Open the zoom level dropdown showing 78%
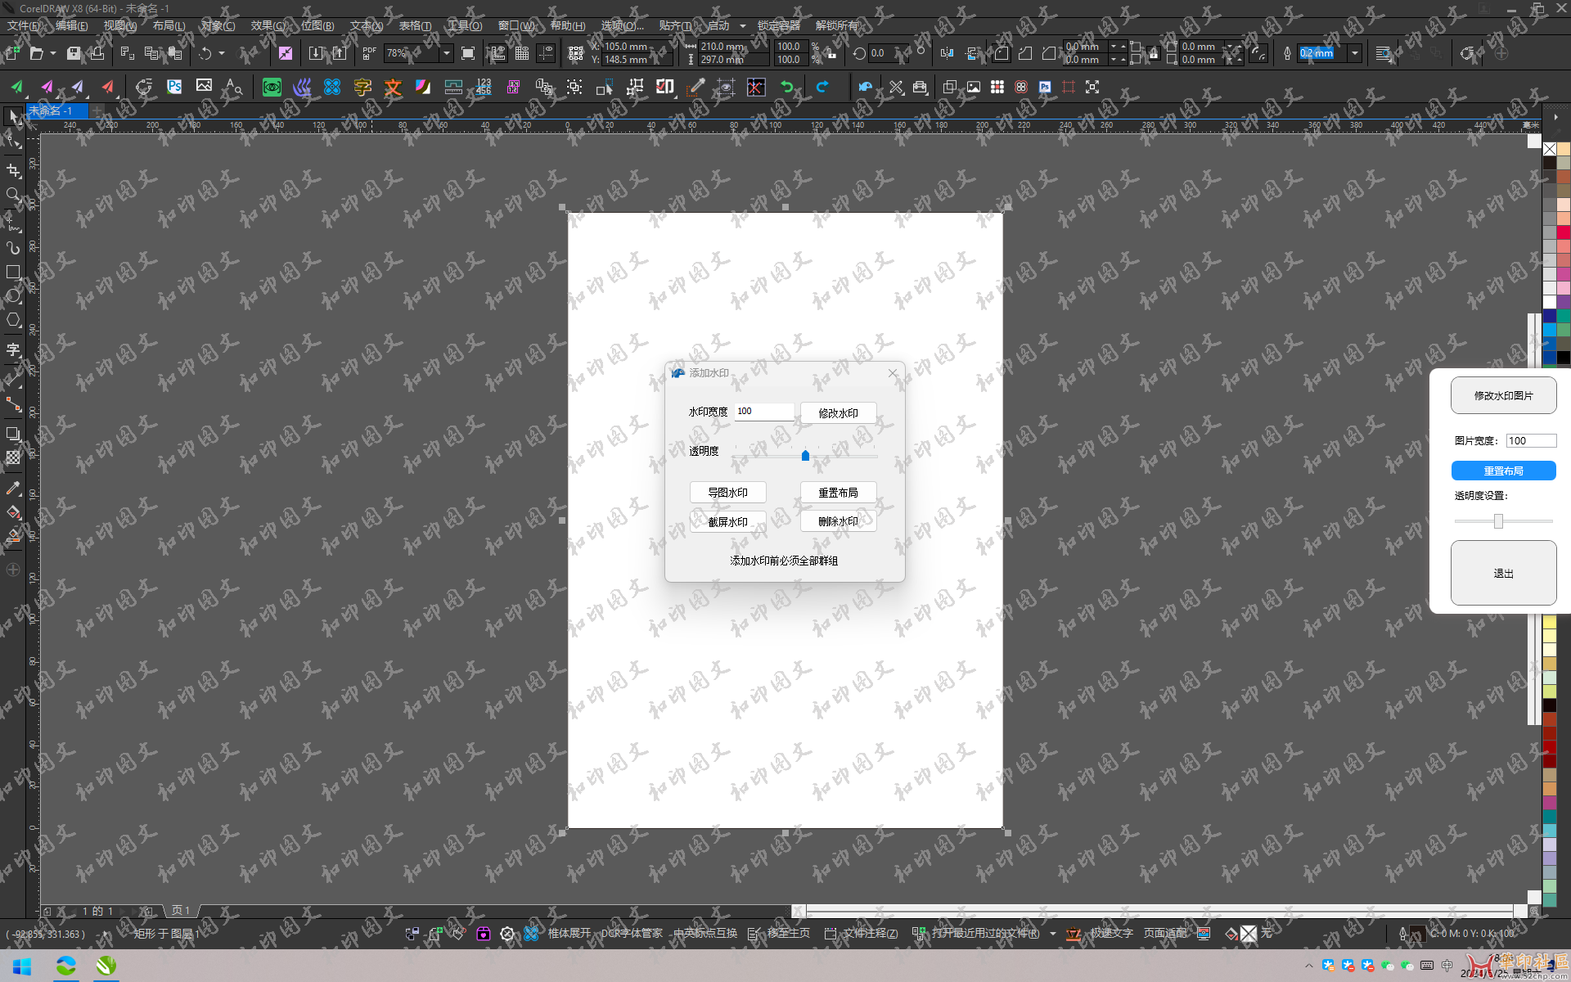 [x=446, y=54]
